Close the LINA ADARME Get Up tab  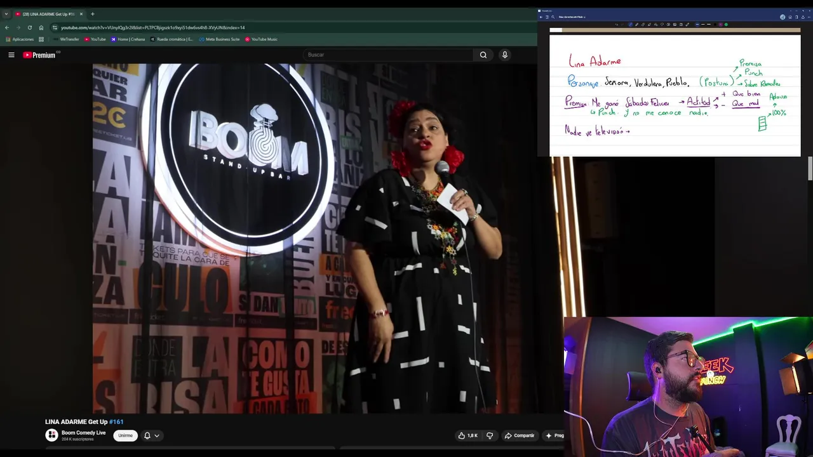tap(81, 14)
